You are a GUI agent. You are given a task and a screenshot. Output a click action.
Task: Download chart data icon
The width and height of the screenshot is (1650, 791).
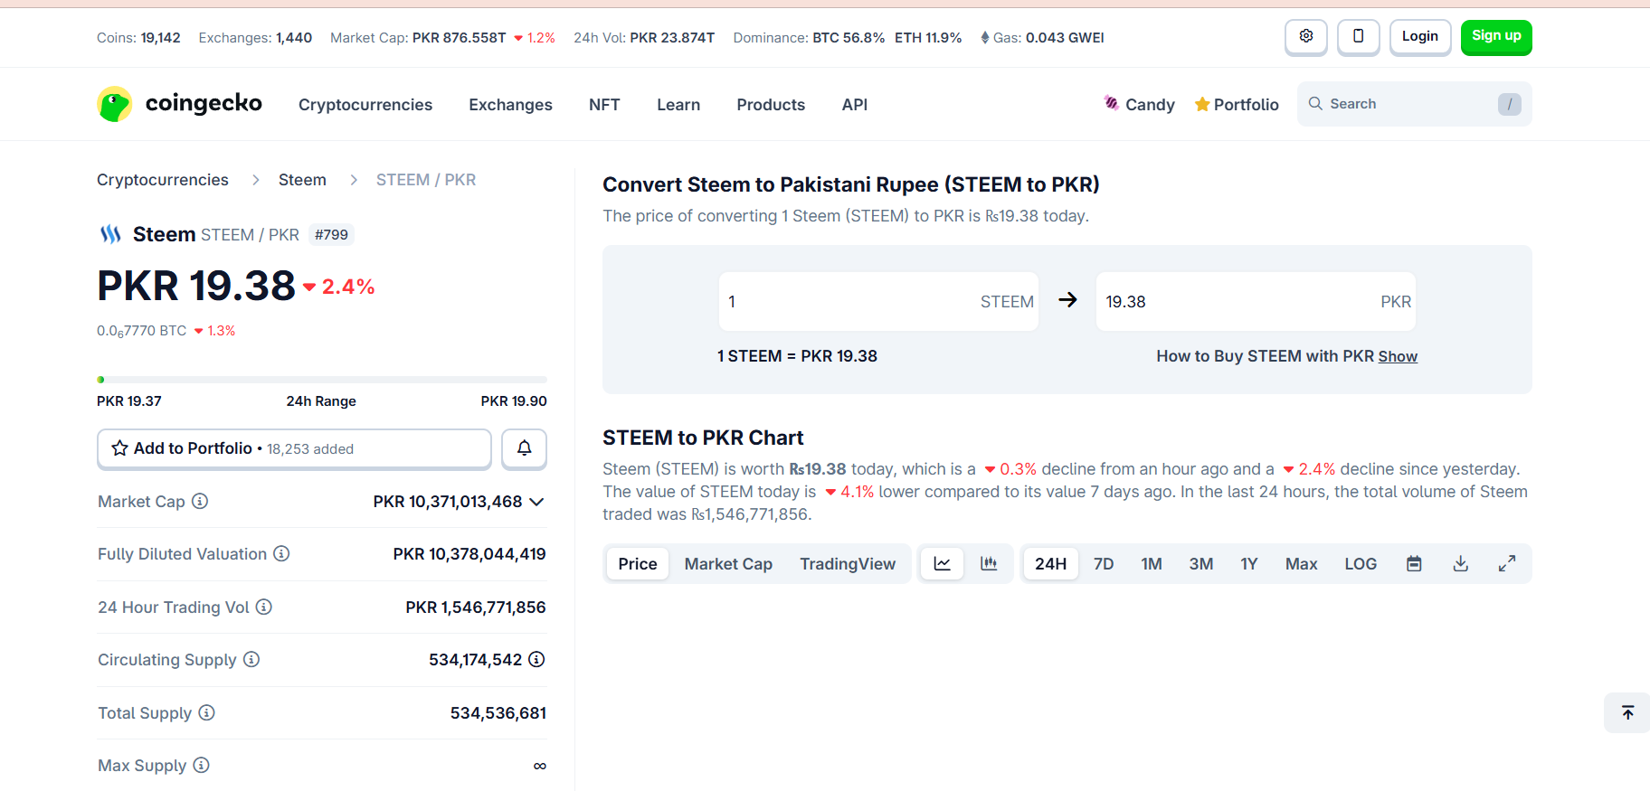[x=1460, y=563]
